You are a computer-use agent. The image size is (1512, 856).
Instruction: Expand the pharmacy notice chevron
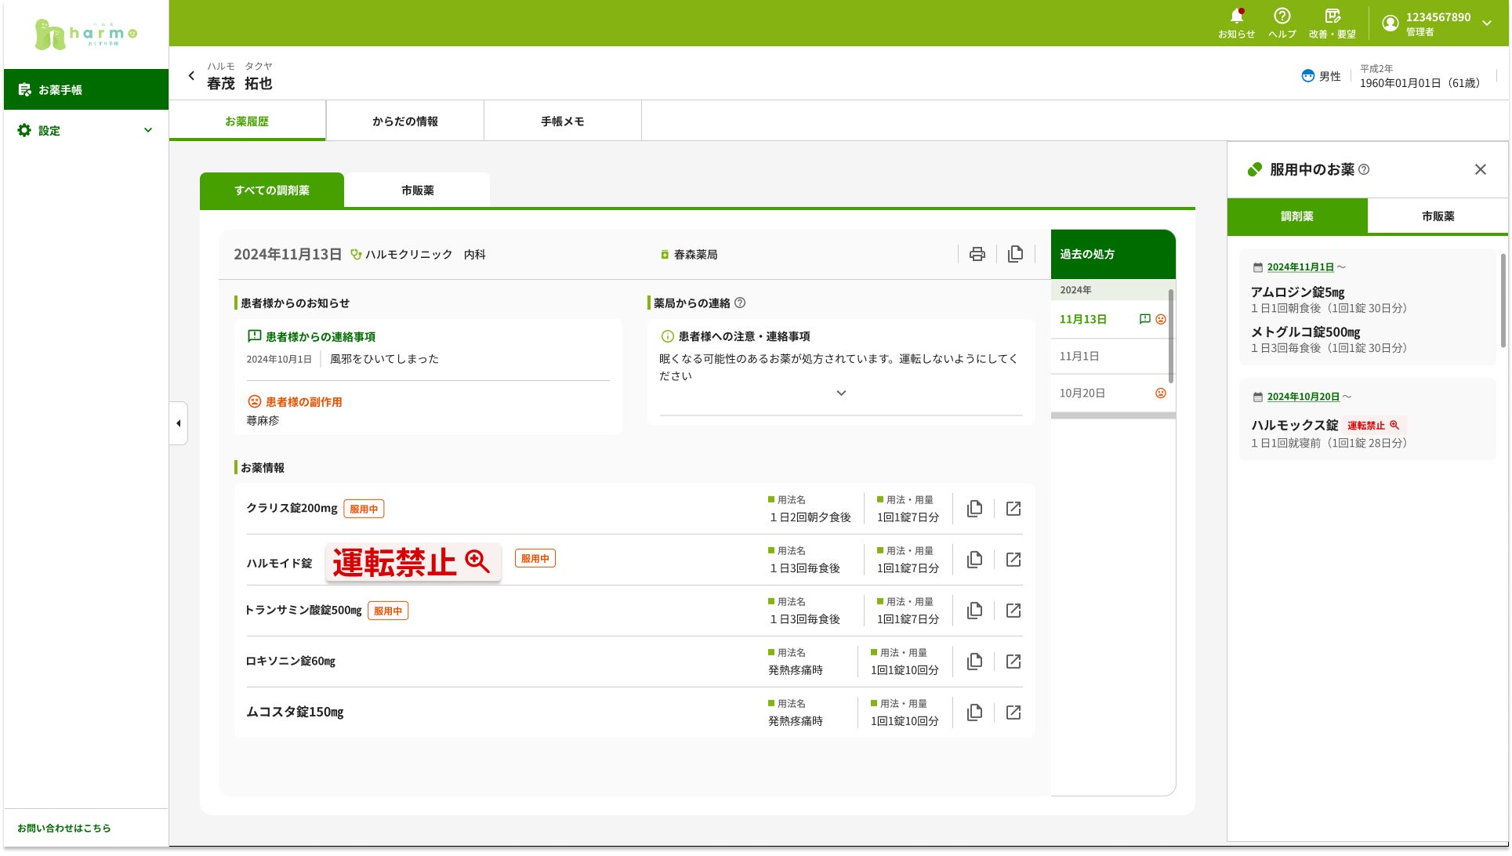point(840,393)
